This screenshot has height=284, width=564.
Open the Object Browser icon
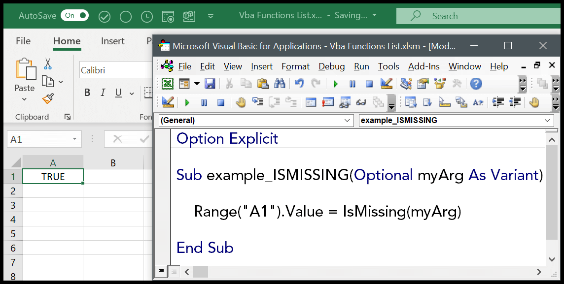click(x=439, y=84)
